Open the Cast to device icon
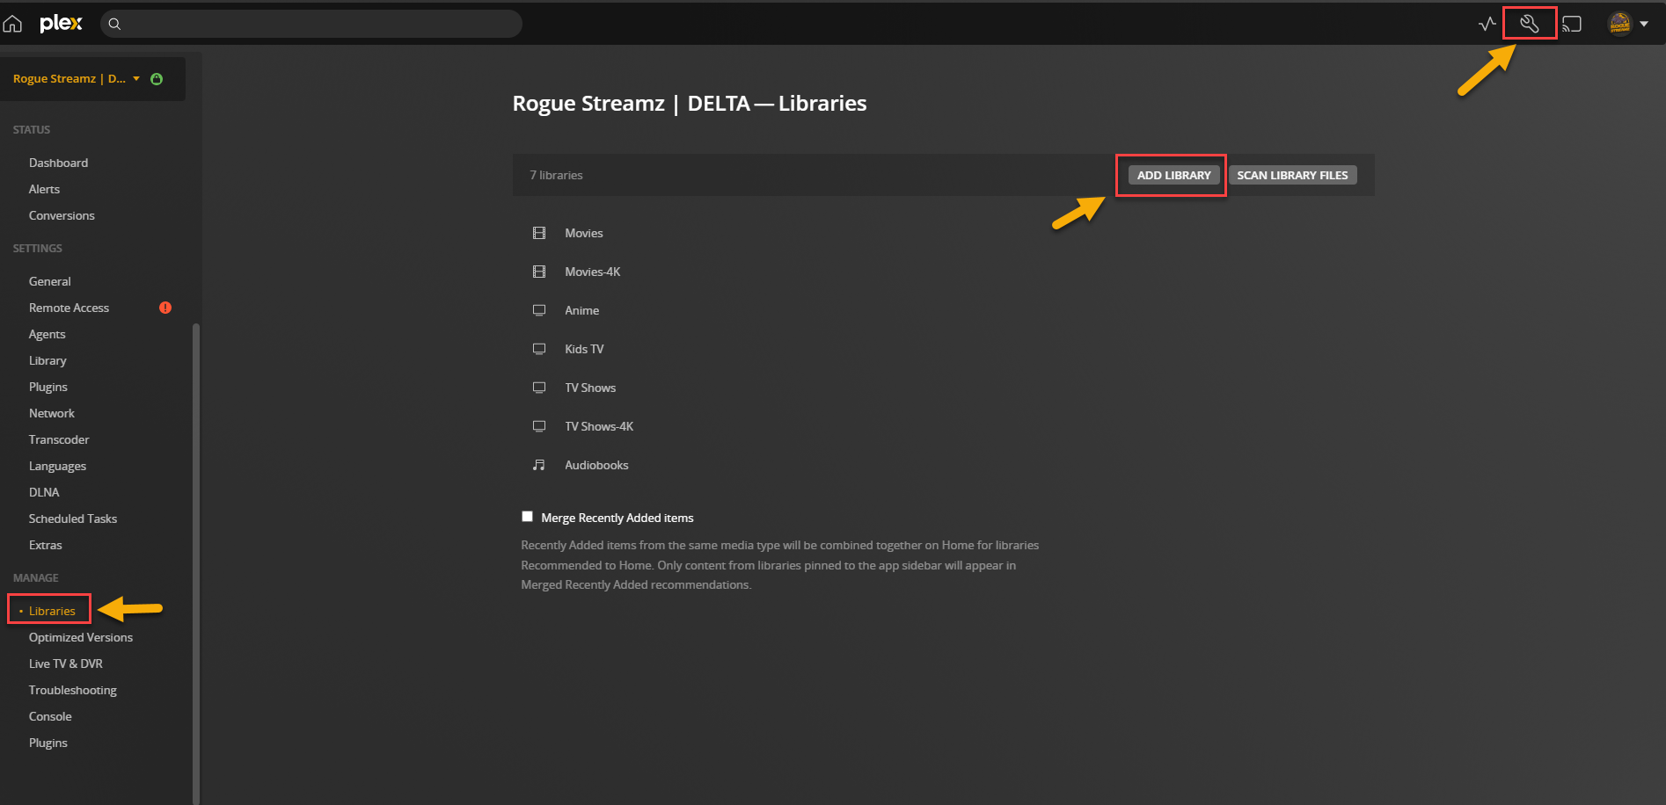1666x805 pixels. coord(1571,24)
